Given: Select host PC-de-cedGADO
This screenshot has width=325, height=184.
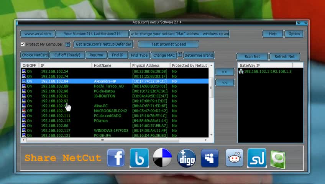Looking at the screenshot, I should pos(107,116).
